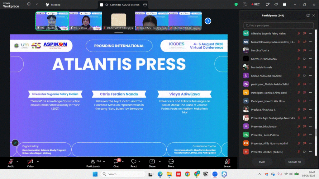Select MC_Zahwa video thumbnail
The width and height of the screenshot is (319, 179).
coord(85,21)
